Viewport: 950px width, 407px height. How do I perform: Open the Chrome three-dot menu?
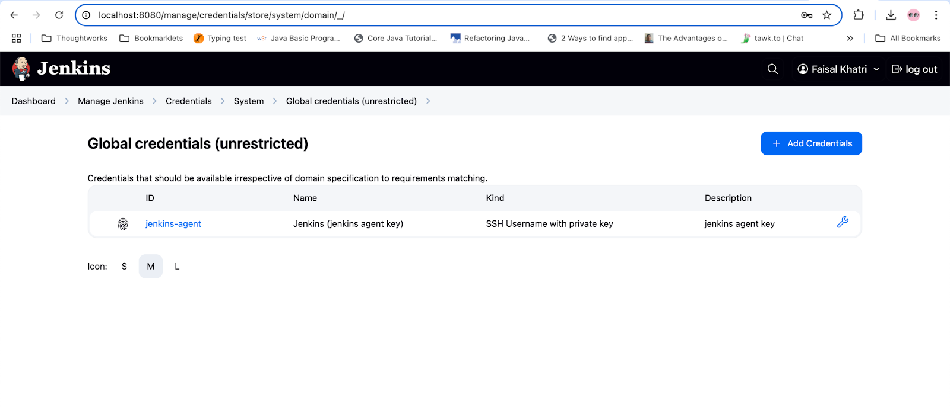(x=936, y=15)
